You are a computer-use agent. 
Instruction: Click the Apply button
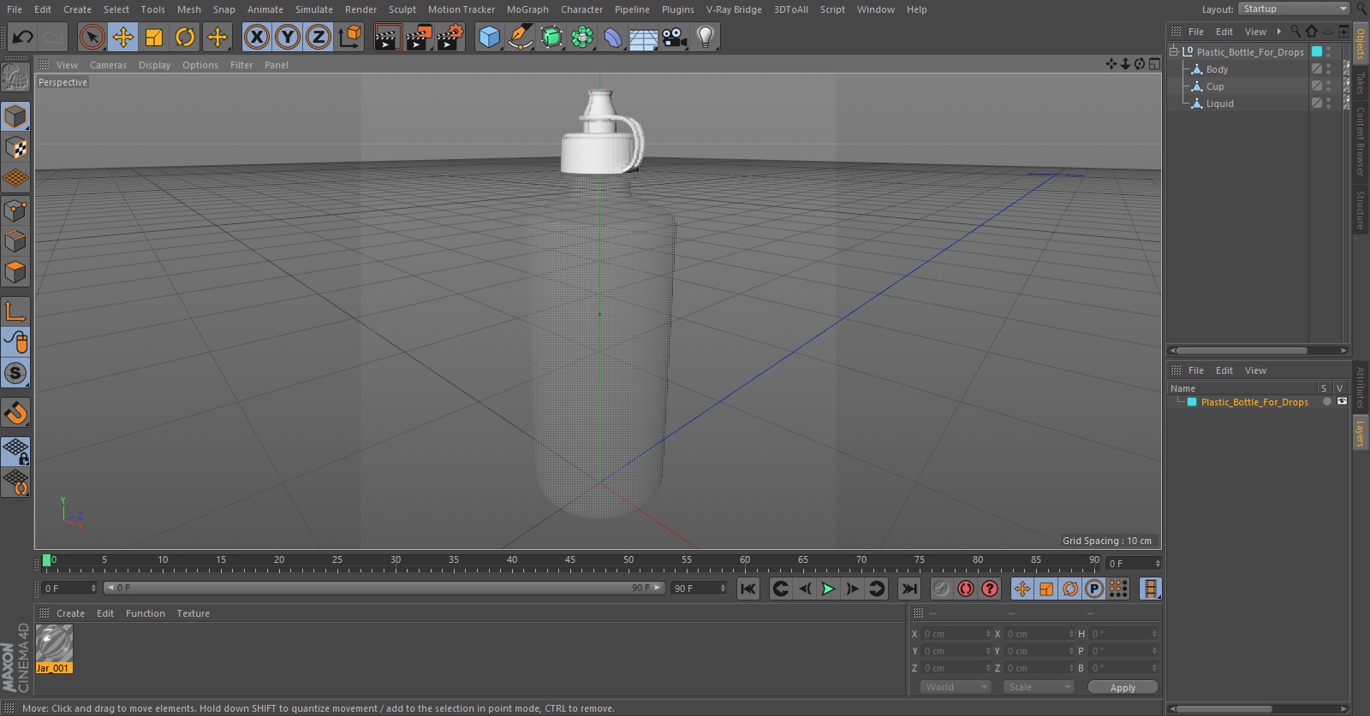tap(1123, 688)
